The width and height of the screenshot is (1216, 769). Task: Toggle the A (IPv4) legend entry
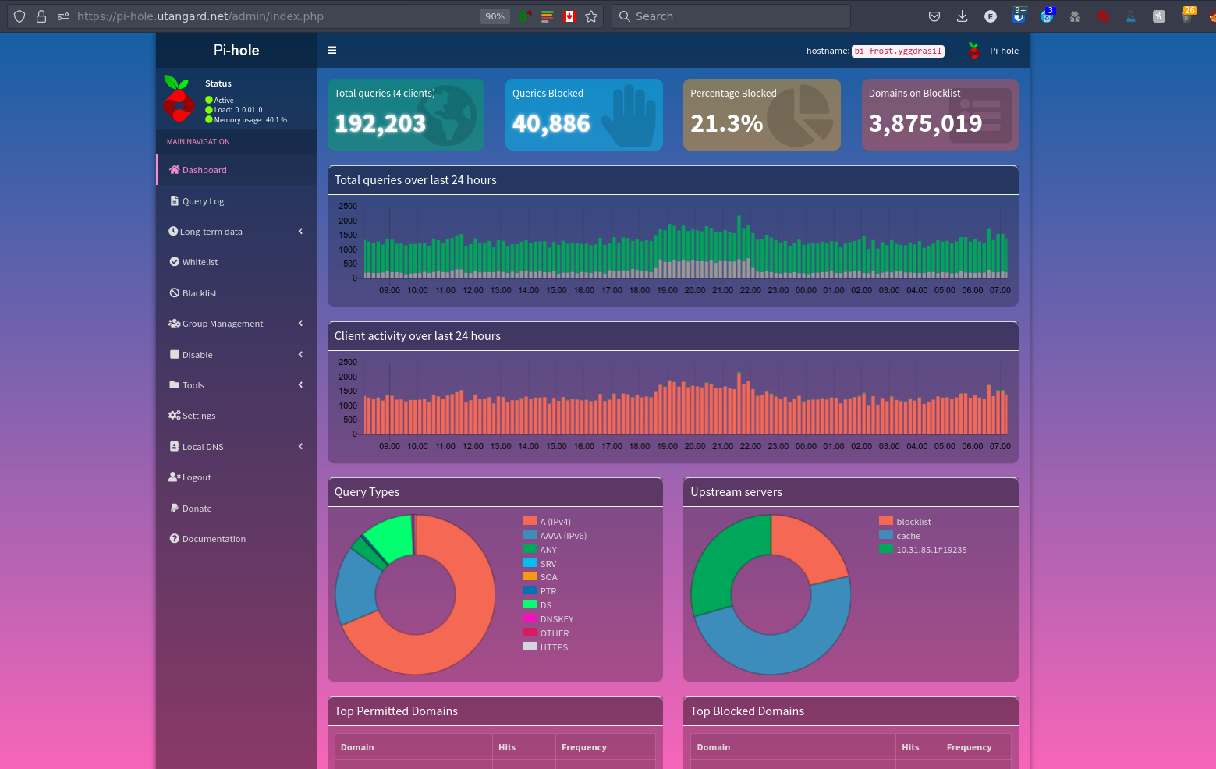555,522
